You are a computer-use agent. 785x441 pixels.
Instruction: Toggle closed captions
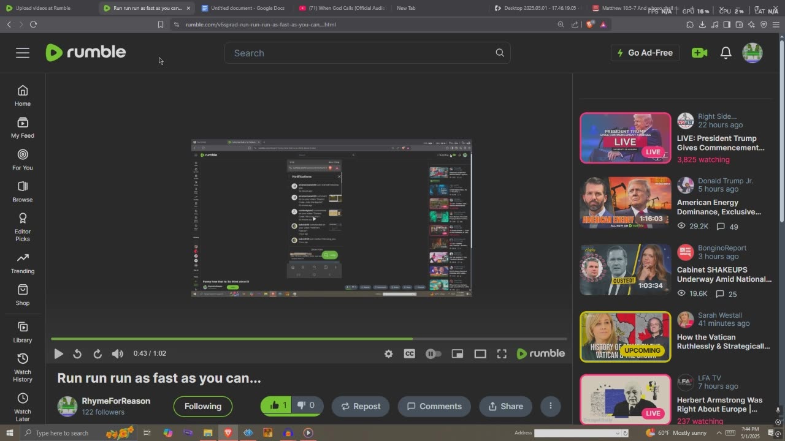tap(410, 353)
